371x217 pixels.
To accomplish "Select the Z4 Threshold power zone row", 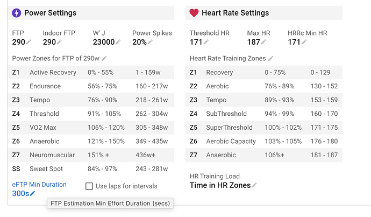I will click(92, 114).
